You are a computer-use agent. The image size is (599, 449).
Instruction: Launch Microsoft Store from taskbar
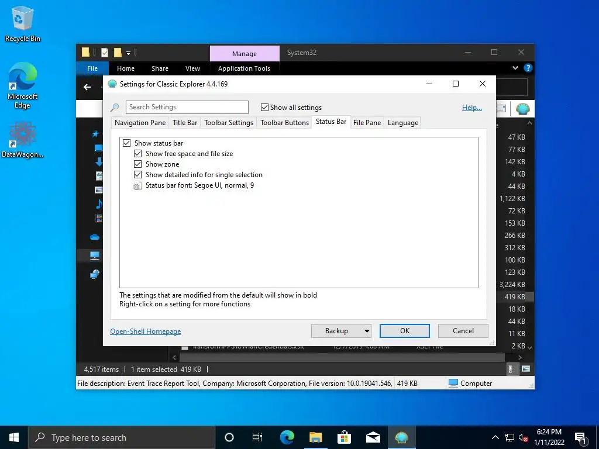(x=344, y=437)
